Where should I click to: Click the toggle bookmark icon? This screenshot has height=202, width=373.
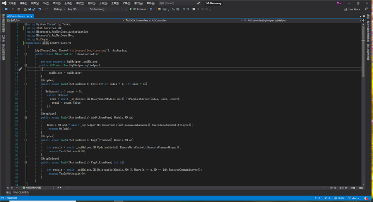(x=193, y=9)
